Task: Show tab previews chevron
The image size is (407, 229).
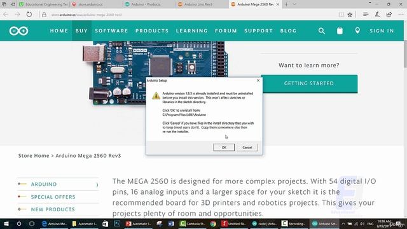Action: pyautogui.click(x=294, y=4)
